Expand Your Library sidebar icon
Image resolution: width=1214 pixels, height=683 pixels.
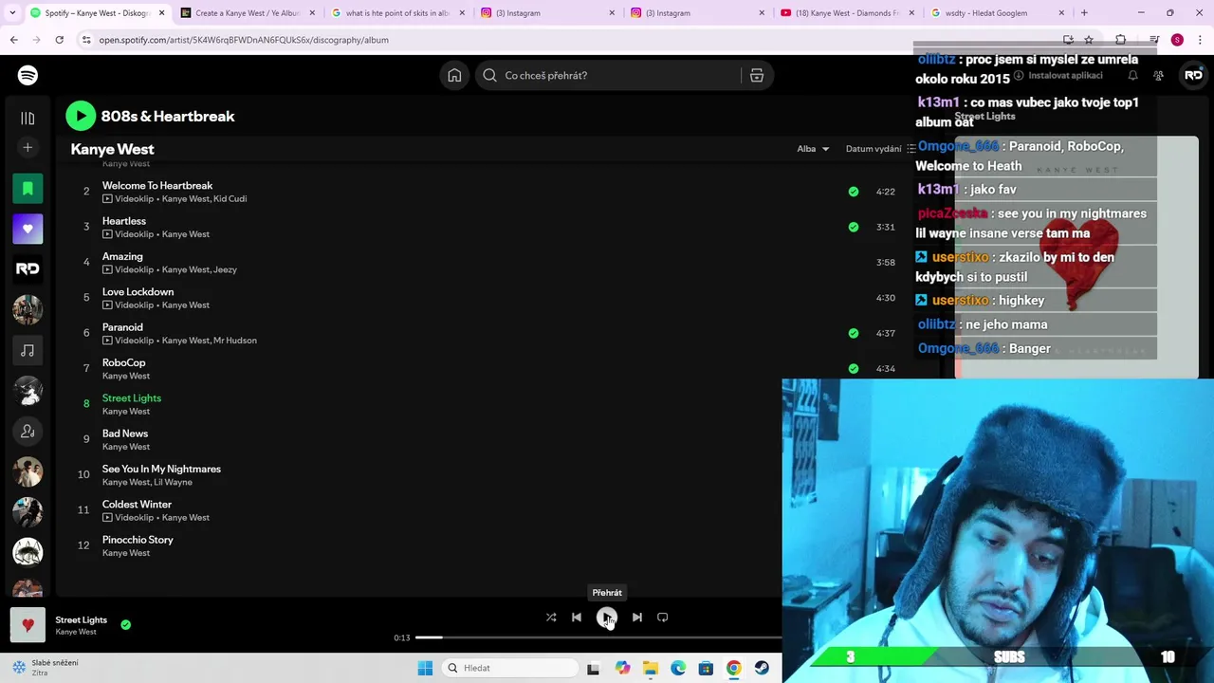click(28, 118)
